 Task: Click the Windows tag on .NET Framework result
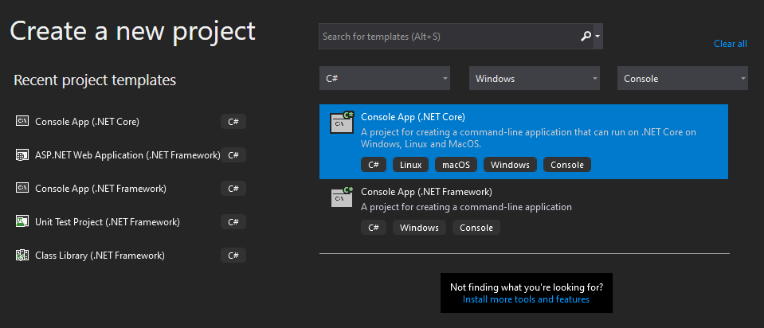(x=419, y=227)
